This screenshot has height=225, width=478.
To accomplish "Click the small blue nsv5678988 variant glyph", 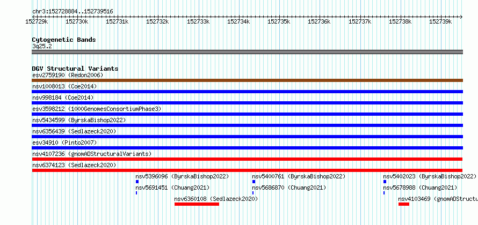I will pos(384,193).
